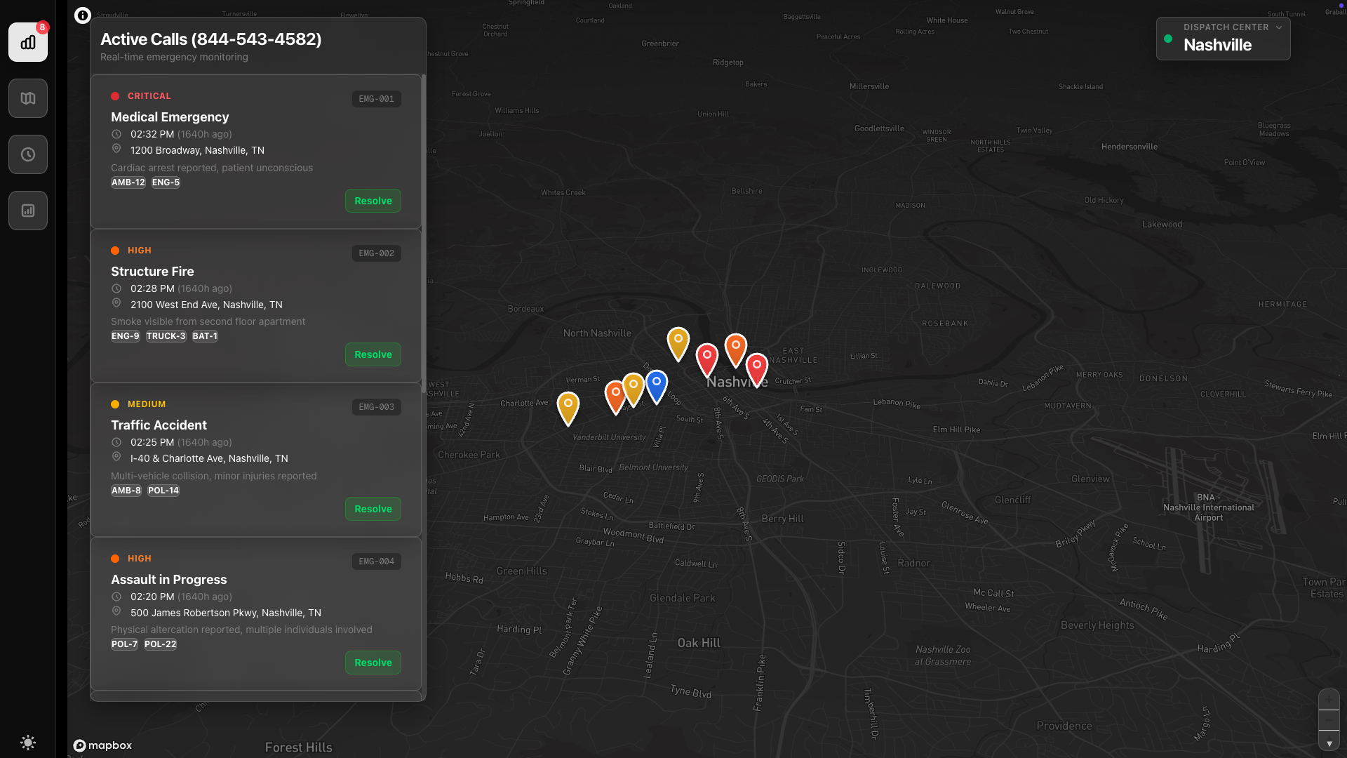This screenshot has height=758, width=1347.
Task: Open the history clock sidebar icon
Action: tap(28, 154)
